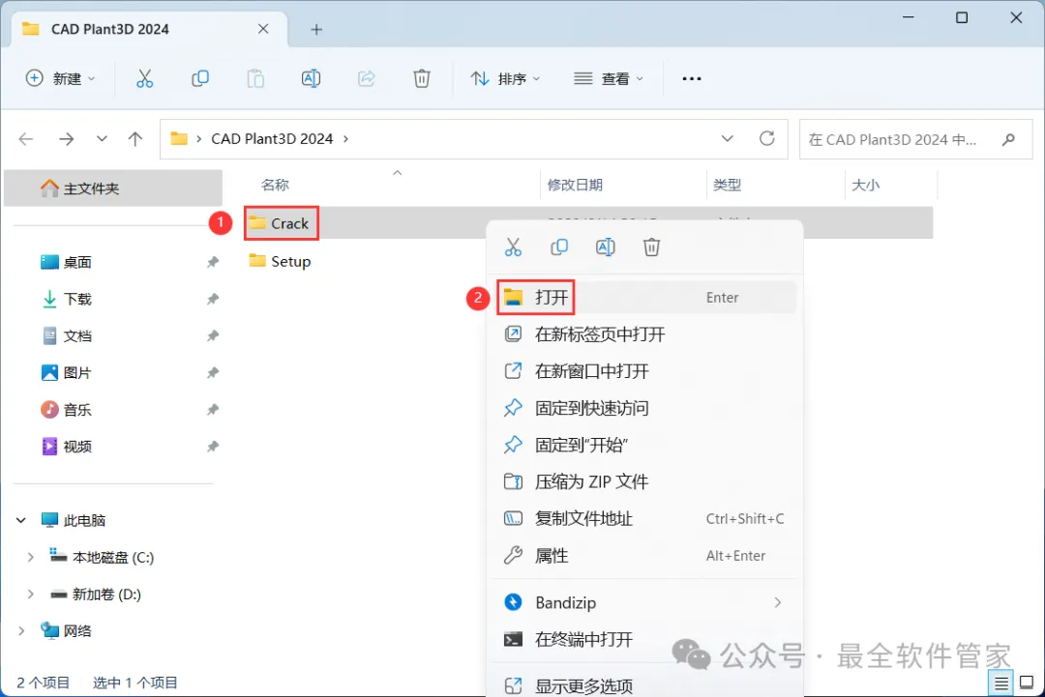Screen dimensions: 1045x697
Task: Open the three-dot more options menu
Action: pyautogui.click(x=692, y=78)
